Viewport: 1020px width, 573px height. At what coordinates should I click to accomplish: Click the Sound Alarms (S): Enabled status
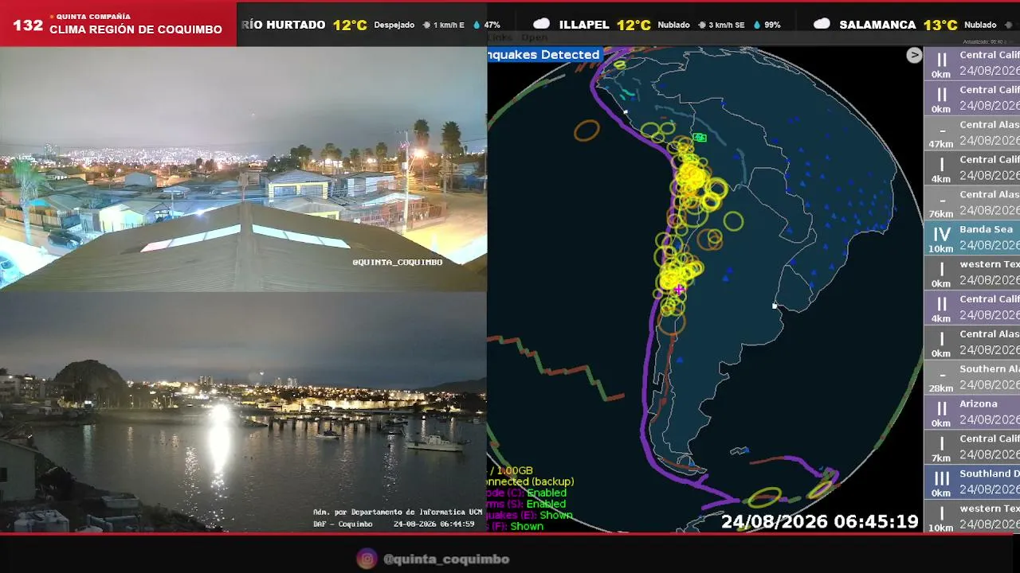(527, 504)
